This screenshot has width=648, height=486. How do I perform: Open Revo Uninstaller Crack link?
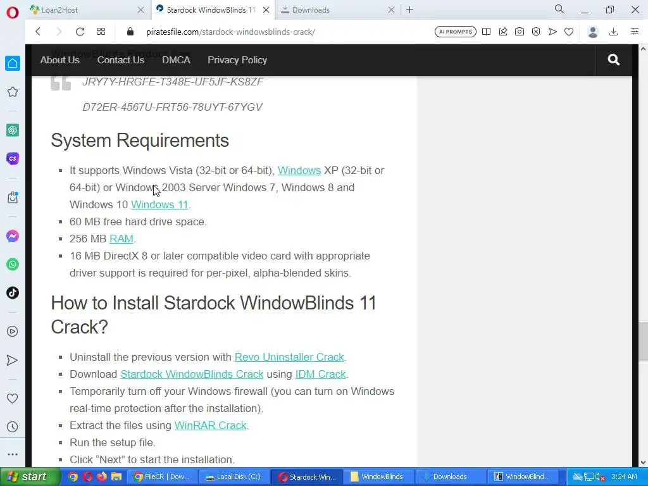pos(289,357)
